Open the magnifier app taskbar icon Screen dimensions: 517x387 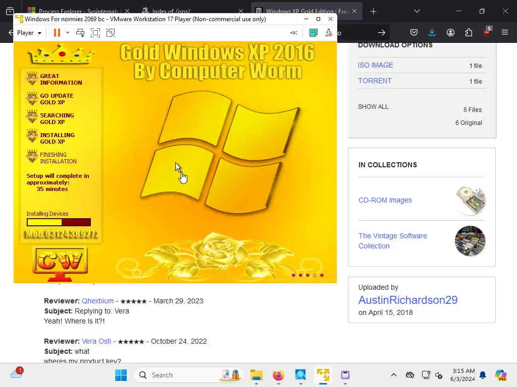[301, 375]
